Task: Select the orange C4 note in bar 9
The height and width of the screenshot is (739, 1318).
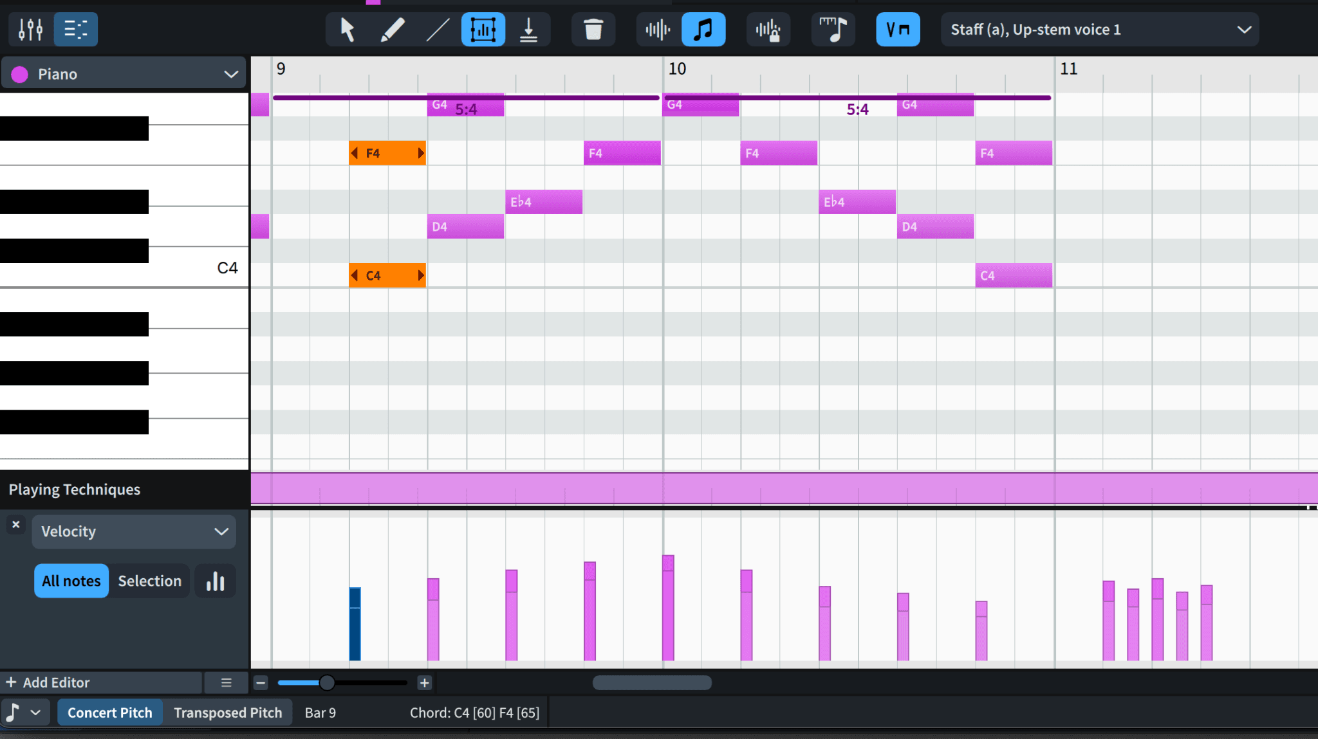Action: coord(386,275)
